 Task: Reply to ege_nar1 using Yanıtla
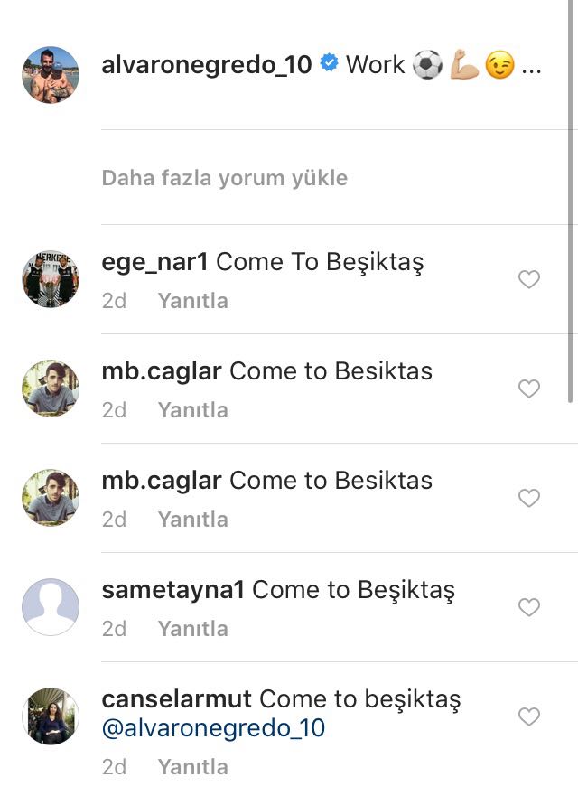point(193,301)
